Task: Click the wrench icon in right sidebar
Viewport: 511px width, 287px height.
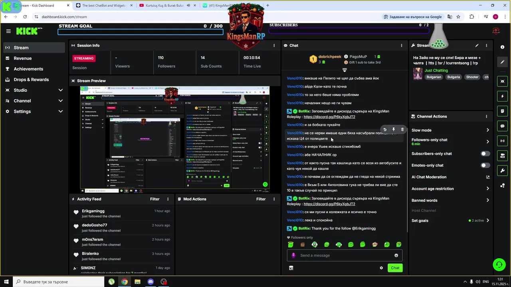Action: (x=502, y=171)
